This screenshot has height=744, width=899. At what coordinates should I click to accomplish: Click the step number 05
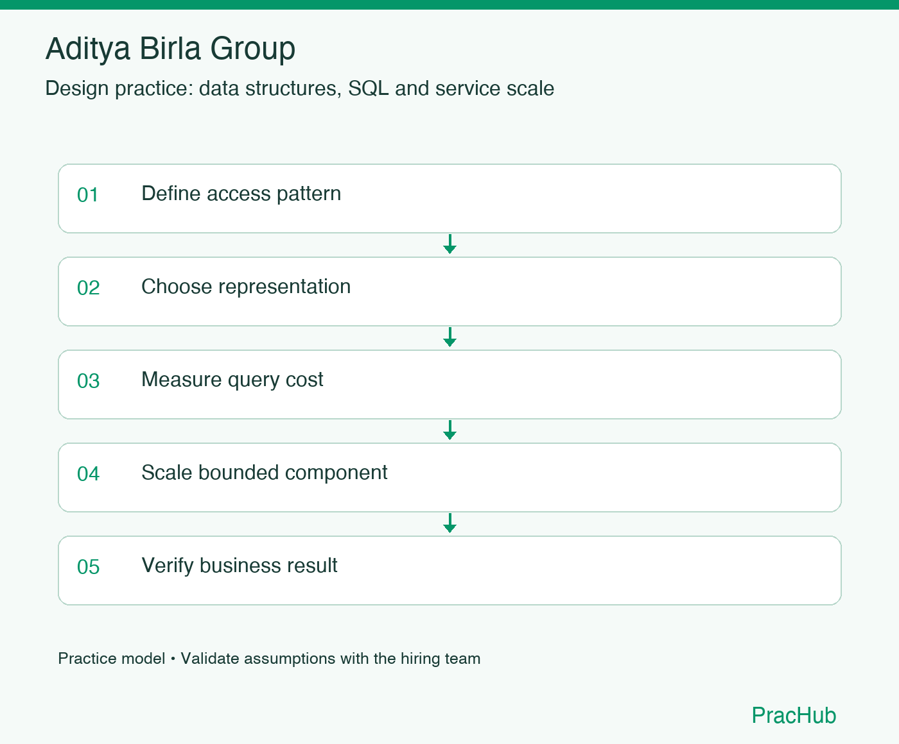click(89, 567)
